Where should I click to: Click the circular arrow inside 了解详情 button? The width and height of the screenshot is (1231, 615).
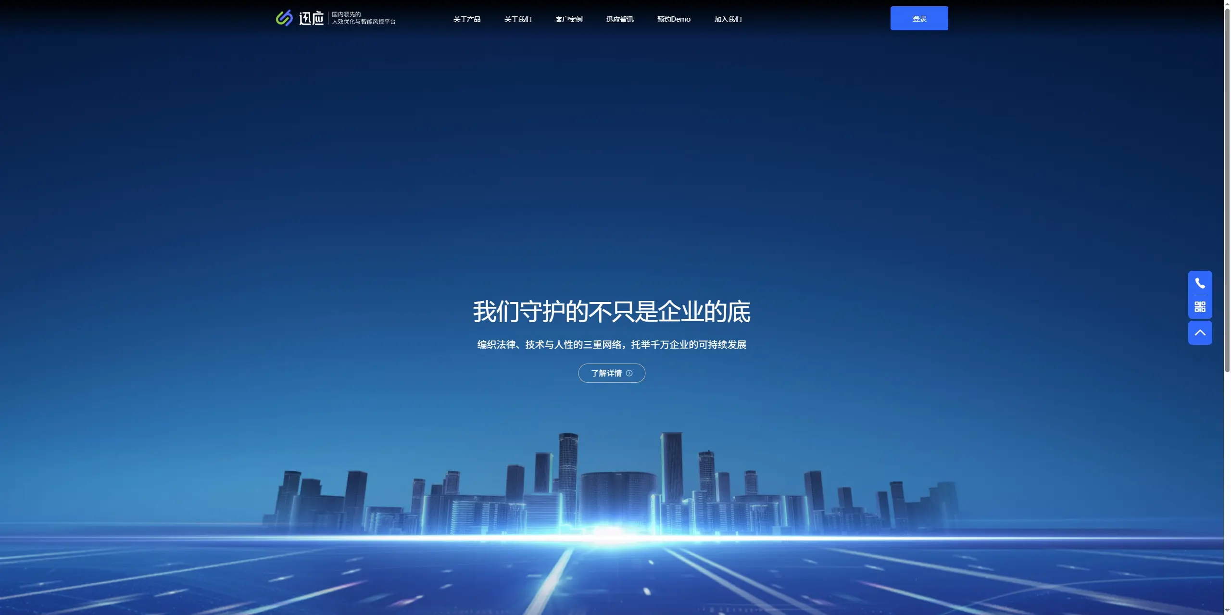pyautogui.click(x=630, y=373)
